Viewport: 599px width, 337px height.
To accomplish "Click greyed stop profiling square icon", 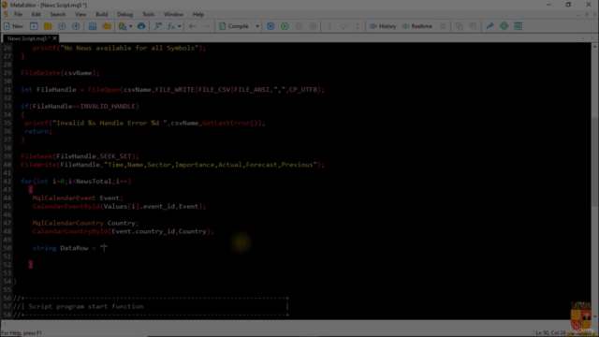I will 443,26.
